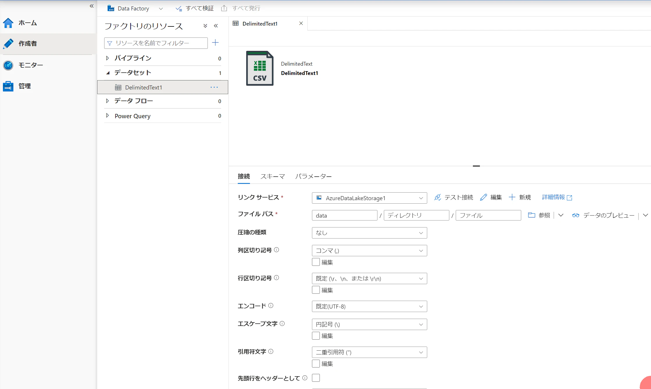Switch to the スキーマ tab
The height and width of the screenshot is (389, 651).
click(x=272, y=176)
